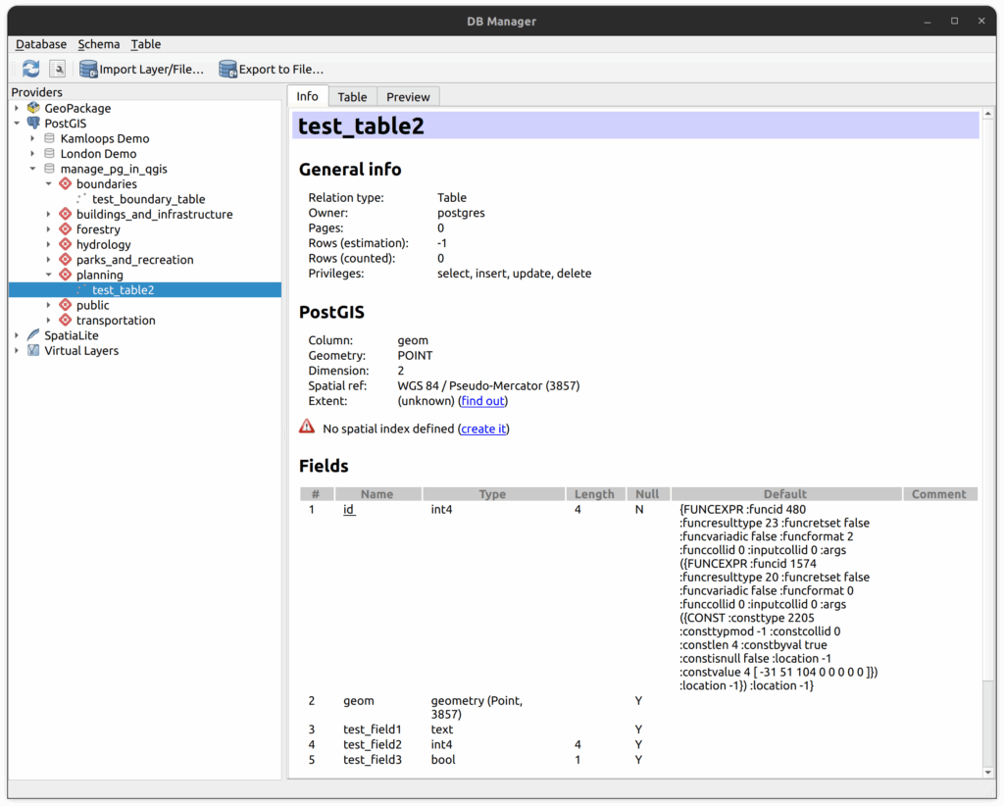Expand the transportation schema node

[49, 321]
